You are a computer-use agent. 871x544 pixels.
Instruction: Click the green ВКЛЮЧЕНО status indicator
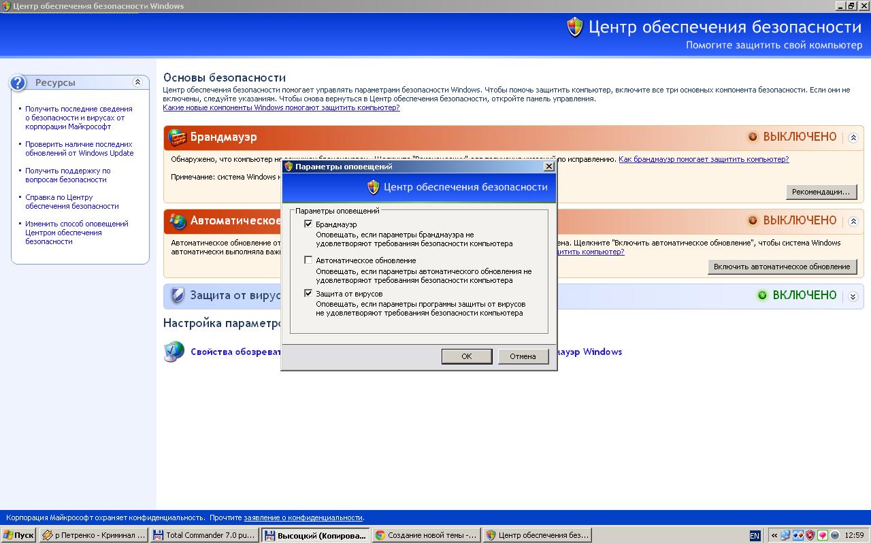point(762,295)
